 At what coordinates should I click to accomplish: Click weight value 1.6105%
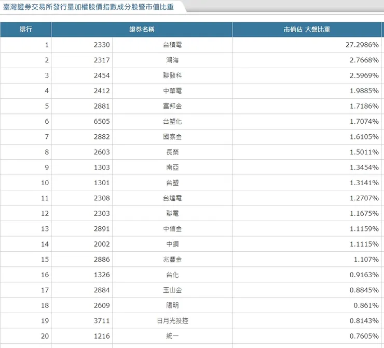[x=364, y=137]
